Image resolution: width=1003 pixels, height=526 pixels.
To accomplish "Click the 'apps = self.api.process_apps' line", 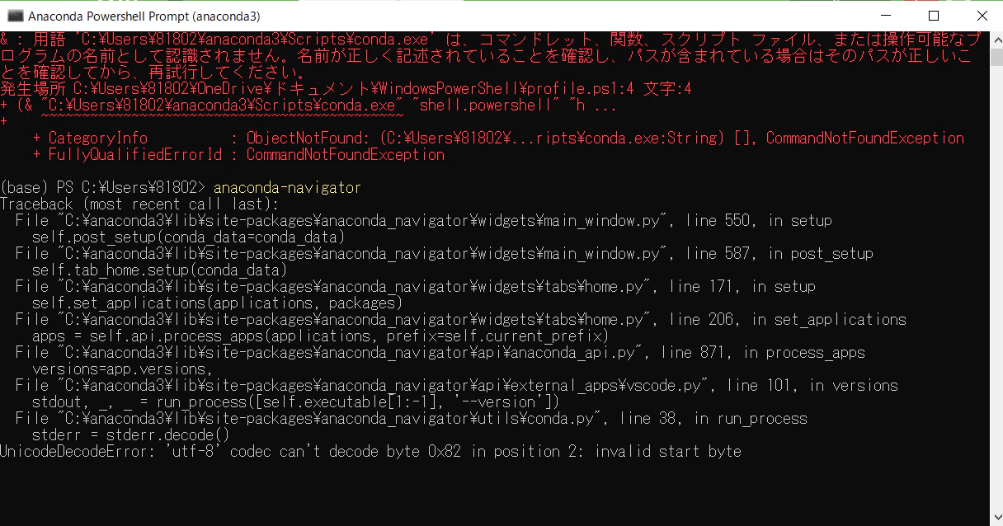I will (320, 336).
